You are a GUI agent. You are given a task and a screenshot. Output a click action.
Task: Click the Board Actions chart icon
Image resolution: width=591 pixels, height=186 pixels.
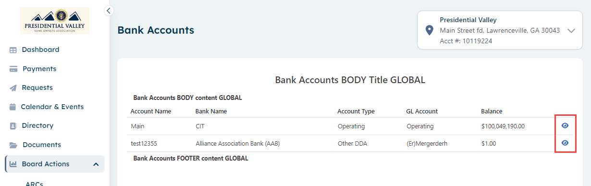(13, 164)
